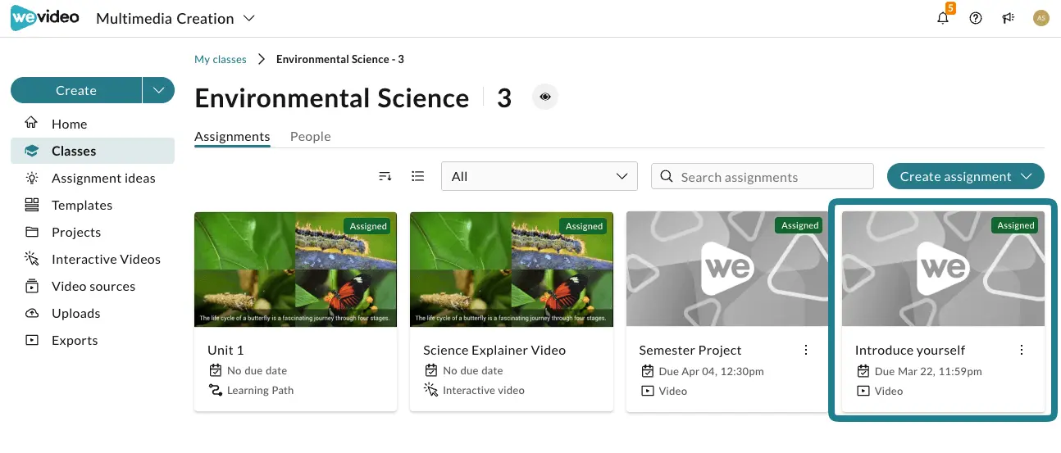
Task: Click the Search assignments field
Action: point(763,176)
